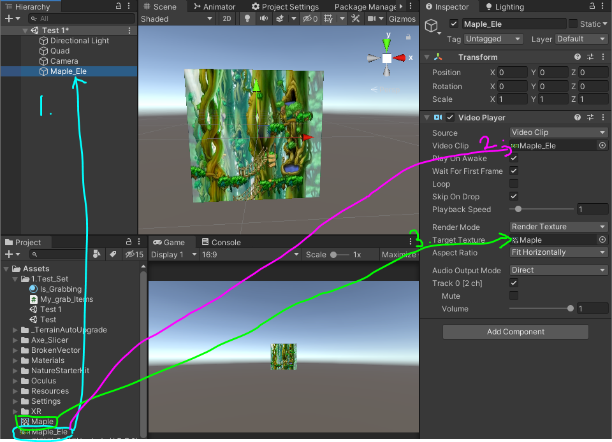Open the Display 1 dropdown

(x=173, y=255)
